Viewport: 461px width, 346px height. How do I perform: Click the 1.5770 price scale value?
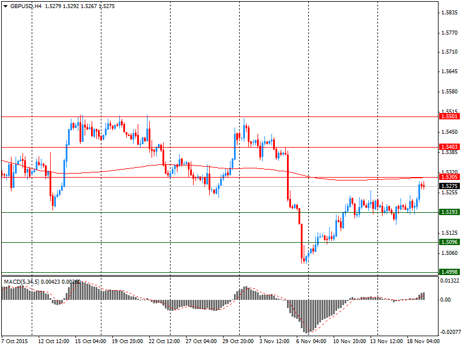click(449, 33)
